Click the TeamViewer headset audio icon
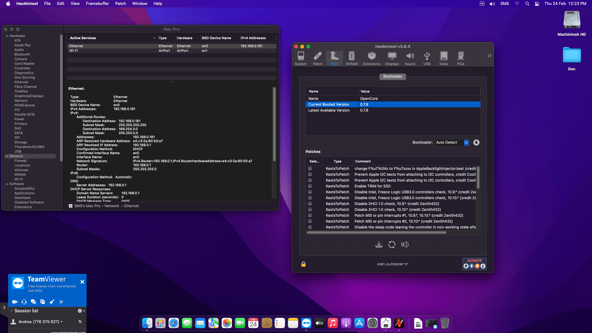 pyautogui.click(x=24, y=302)
